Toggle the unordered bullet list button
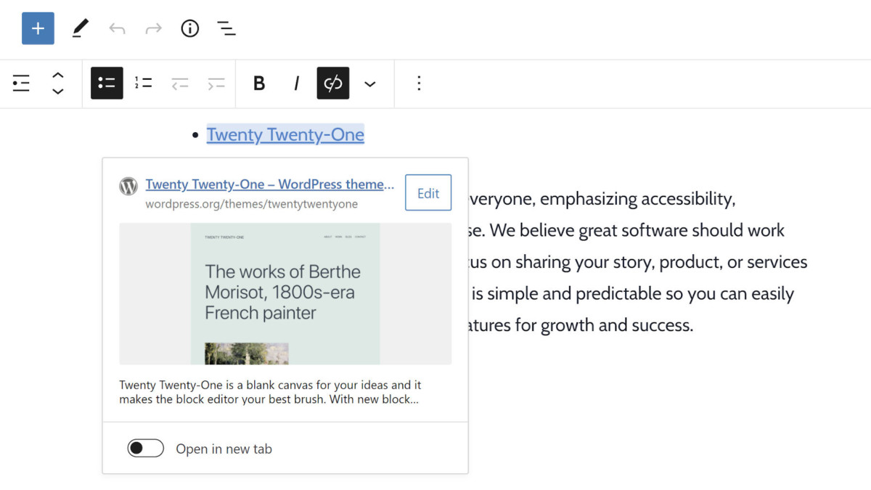 (107, 83)
